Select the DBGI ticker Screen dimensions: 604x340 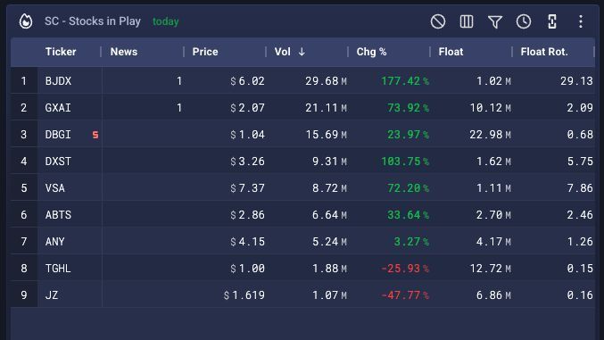pos(58,135)
